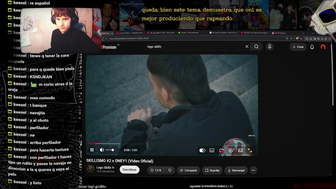This screenshot has height=189, width=336.
Task: Toggle the autoplay switch in the player
Action: (202, 150)
